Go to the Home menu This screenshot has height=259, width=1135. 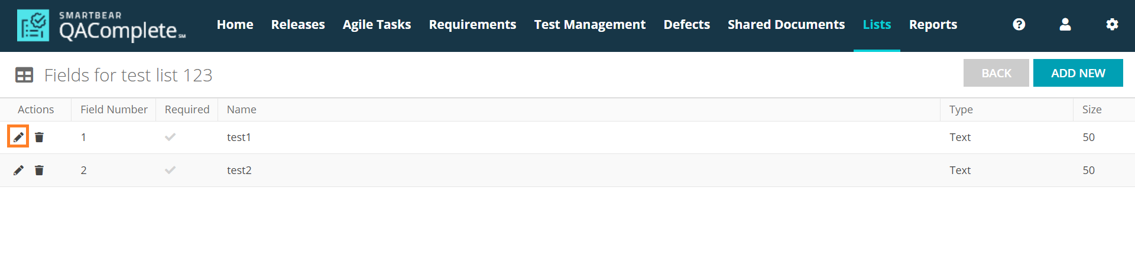click(x=235, y=25)
